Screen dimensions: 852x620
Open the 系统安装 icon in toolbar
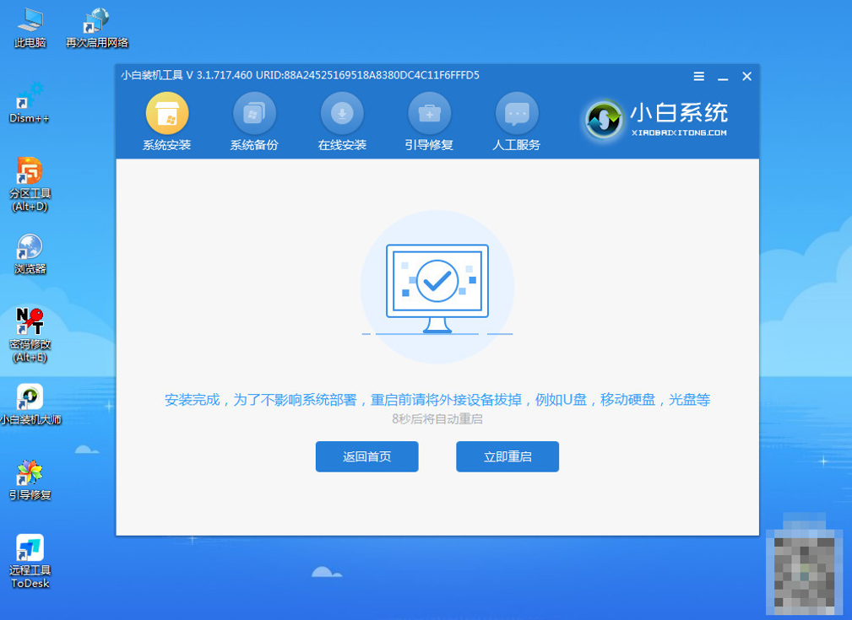167,113
